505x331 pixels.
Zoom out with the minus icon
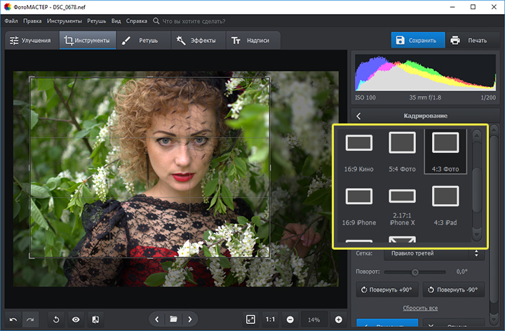tap(290, 319)
